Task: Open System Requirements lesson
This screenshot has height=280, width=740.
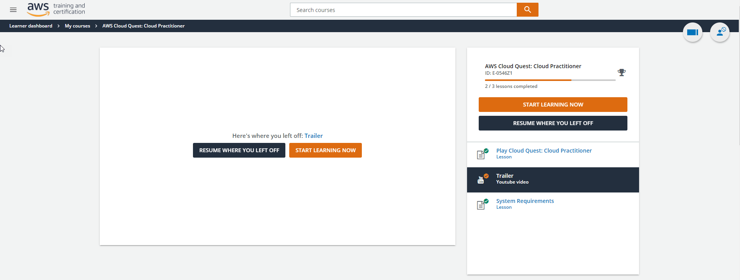Action: [x=525, y=201]
